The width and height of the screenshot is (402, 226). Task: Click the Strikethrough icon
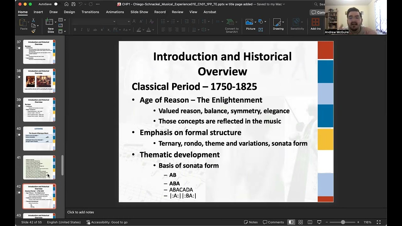(x=95, y=30)
